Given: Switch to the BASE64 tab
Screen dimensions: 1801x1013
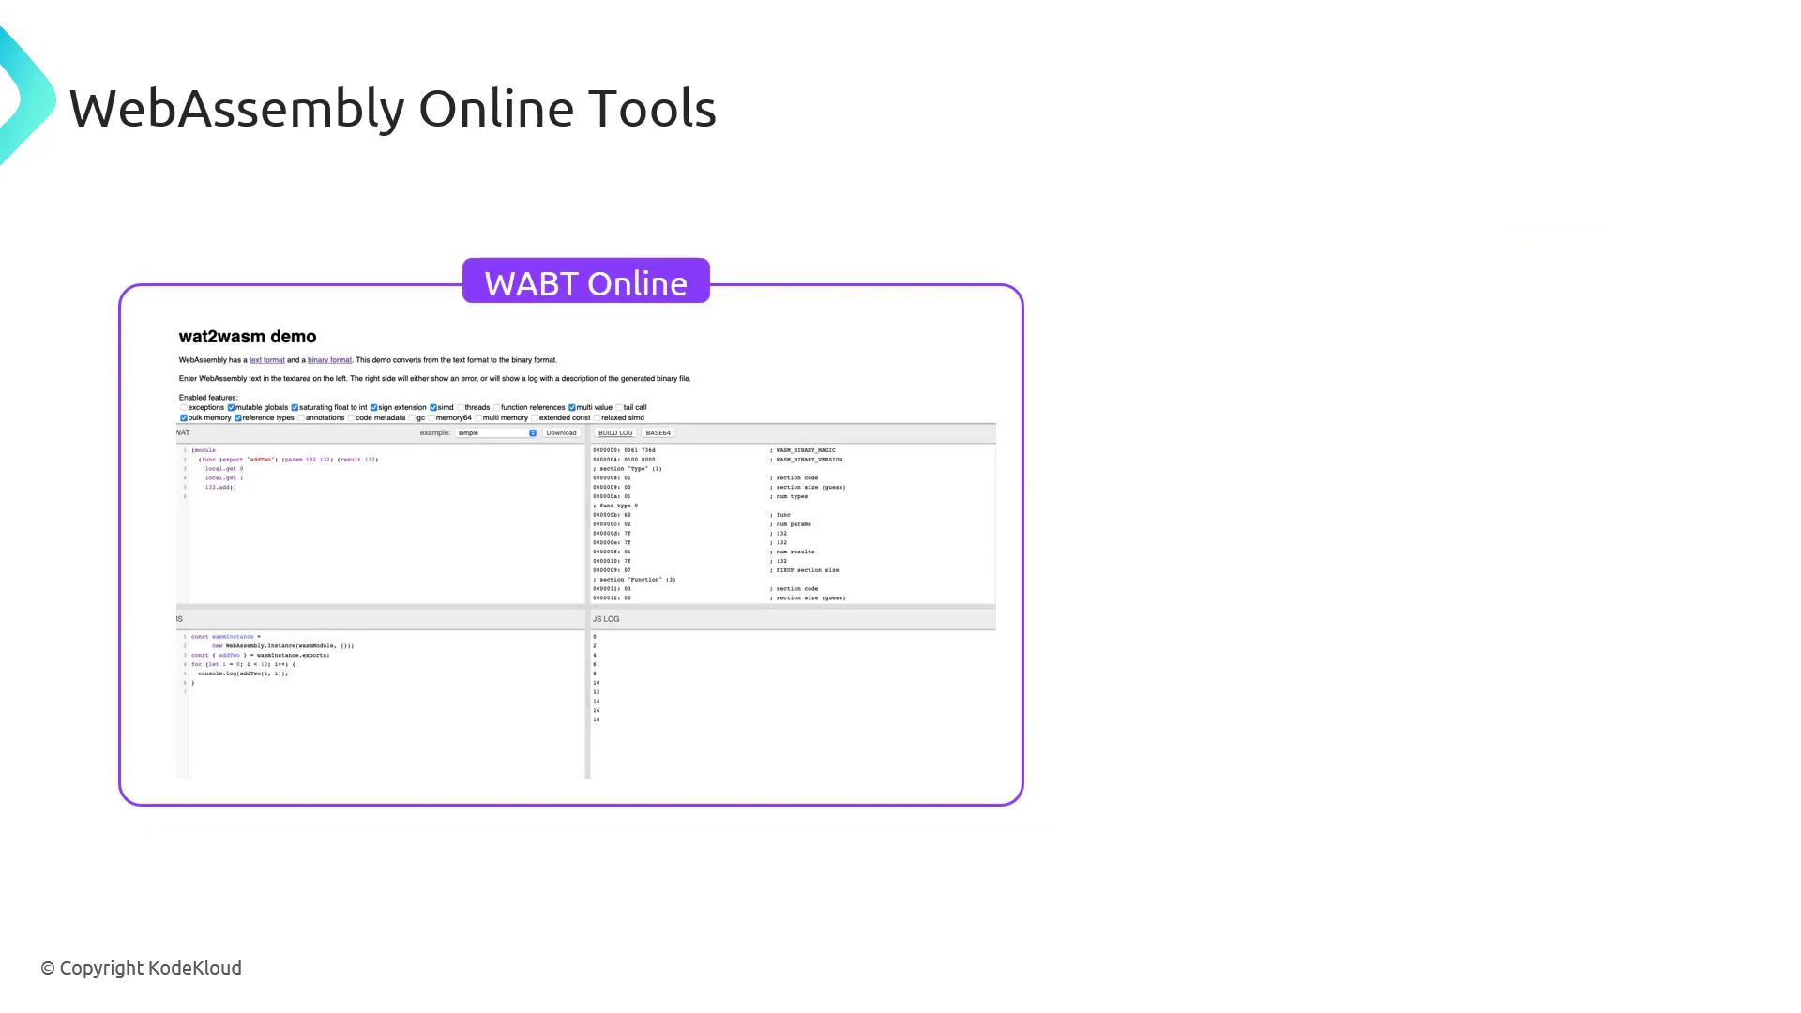Looking at the screenshot, I should click(x=658, y=433).
